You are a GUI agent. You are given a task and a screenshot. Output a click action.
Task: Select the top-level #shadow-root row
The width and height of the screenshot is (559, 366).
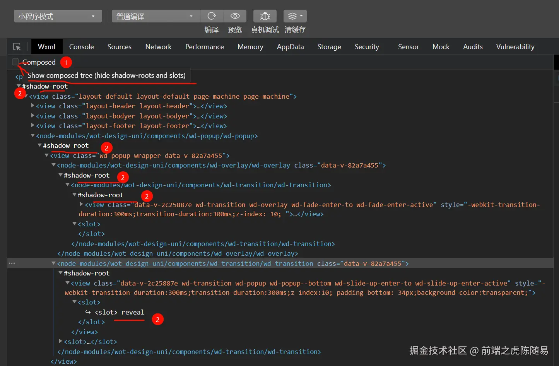pos(45,86)
